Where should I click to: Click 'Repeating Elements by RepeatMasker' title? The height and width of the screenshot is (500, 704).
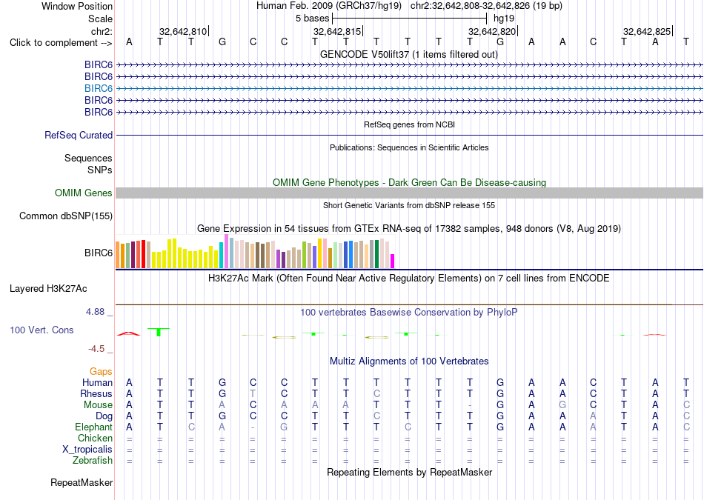tap(409, 472)
